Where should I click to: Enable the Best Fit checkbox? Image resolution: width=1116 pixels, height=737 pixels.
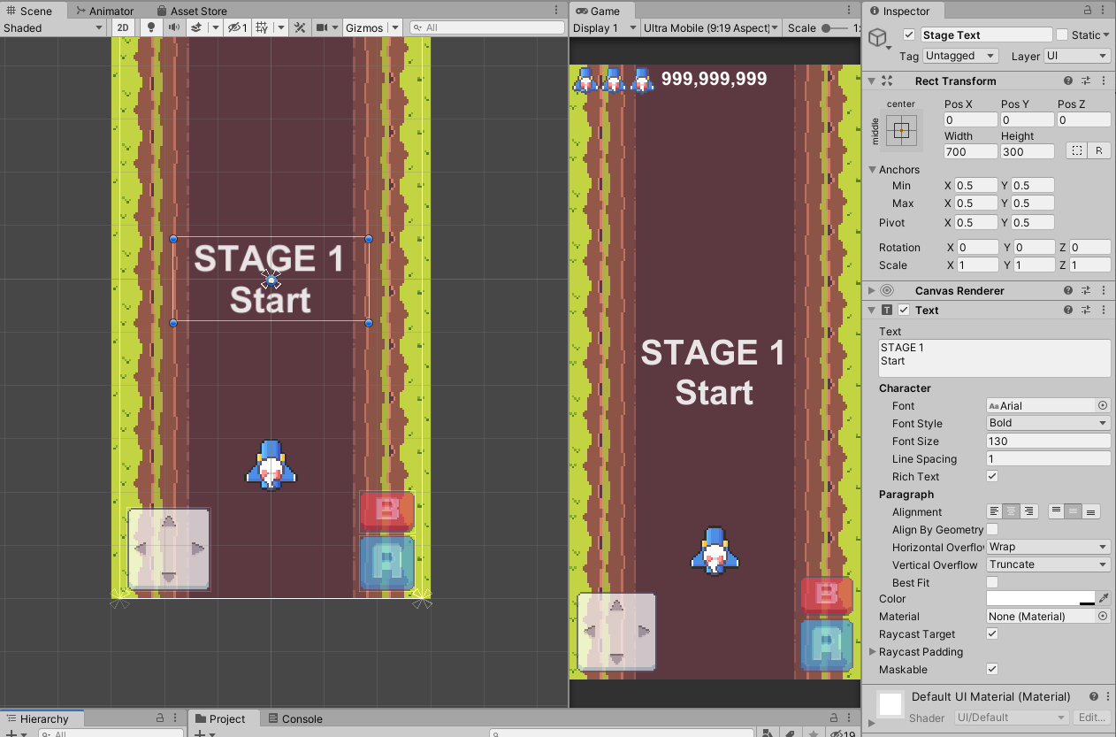click(x=992, y=582)
